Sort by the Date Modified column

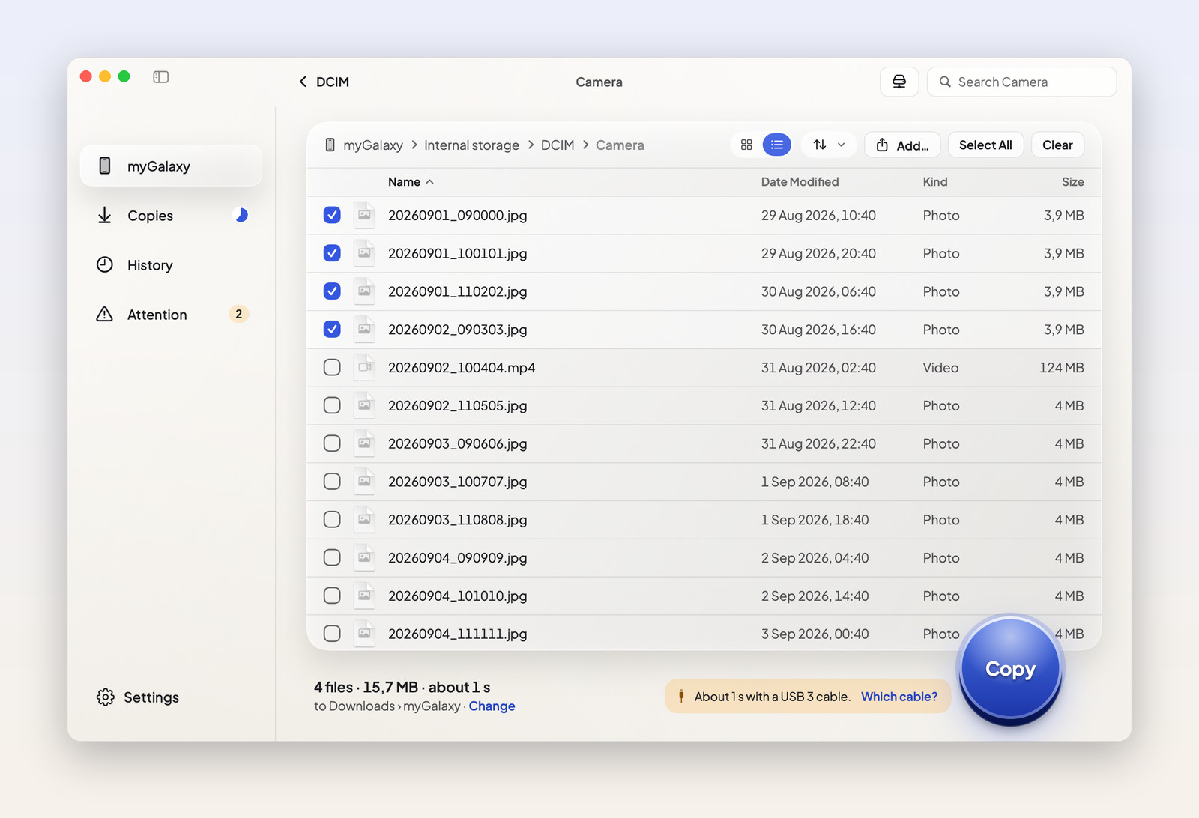[800, 182]
